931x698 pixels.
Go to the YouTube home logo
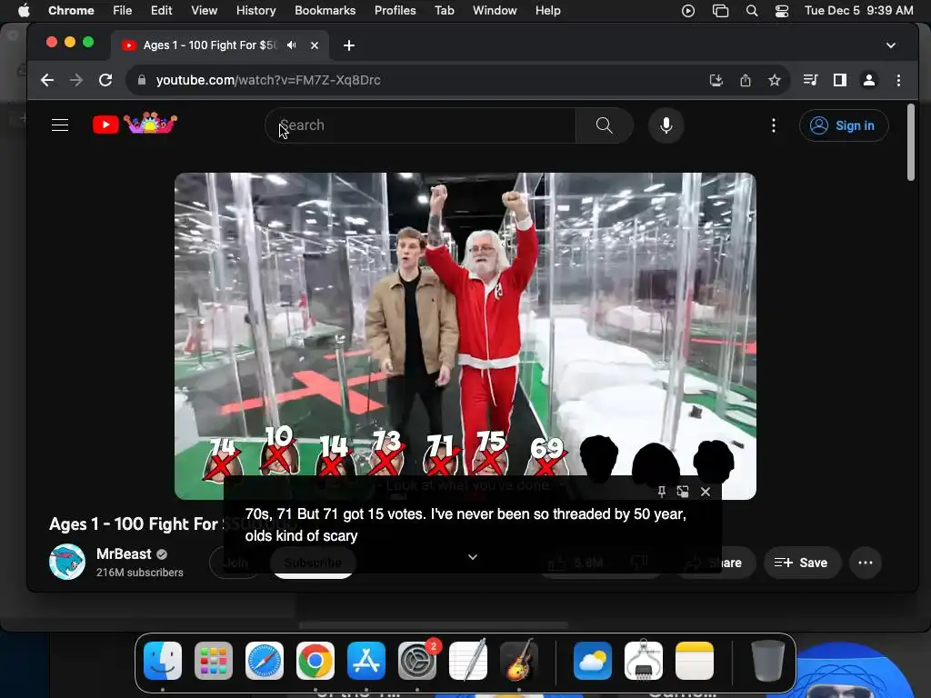pyautogui.click(x=135, y=124)
